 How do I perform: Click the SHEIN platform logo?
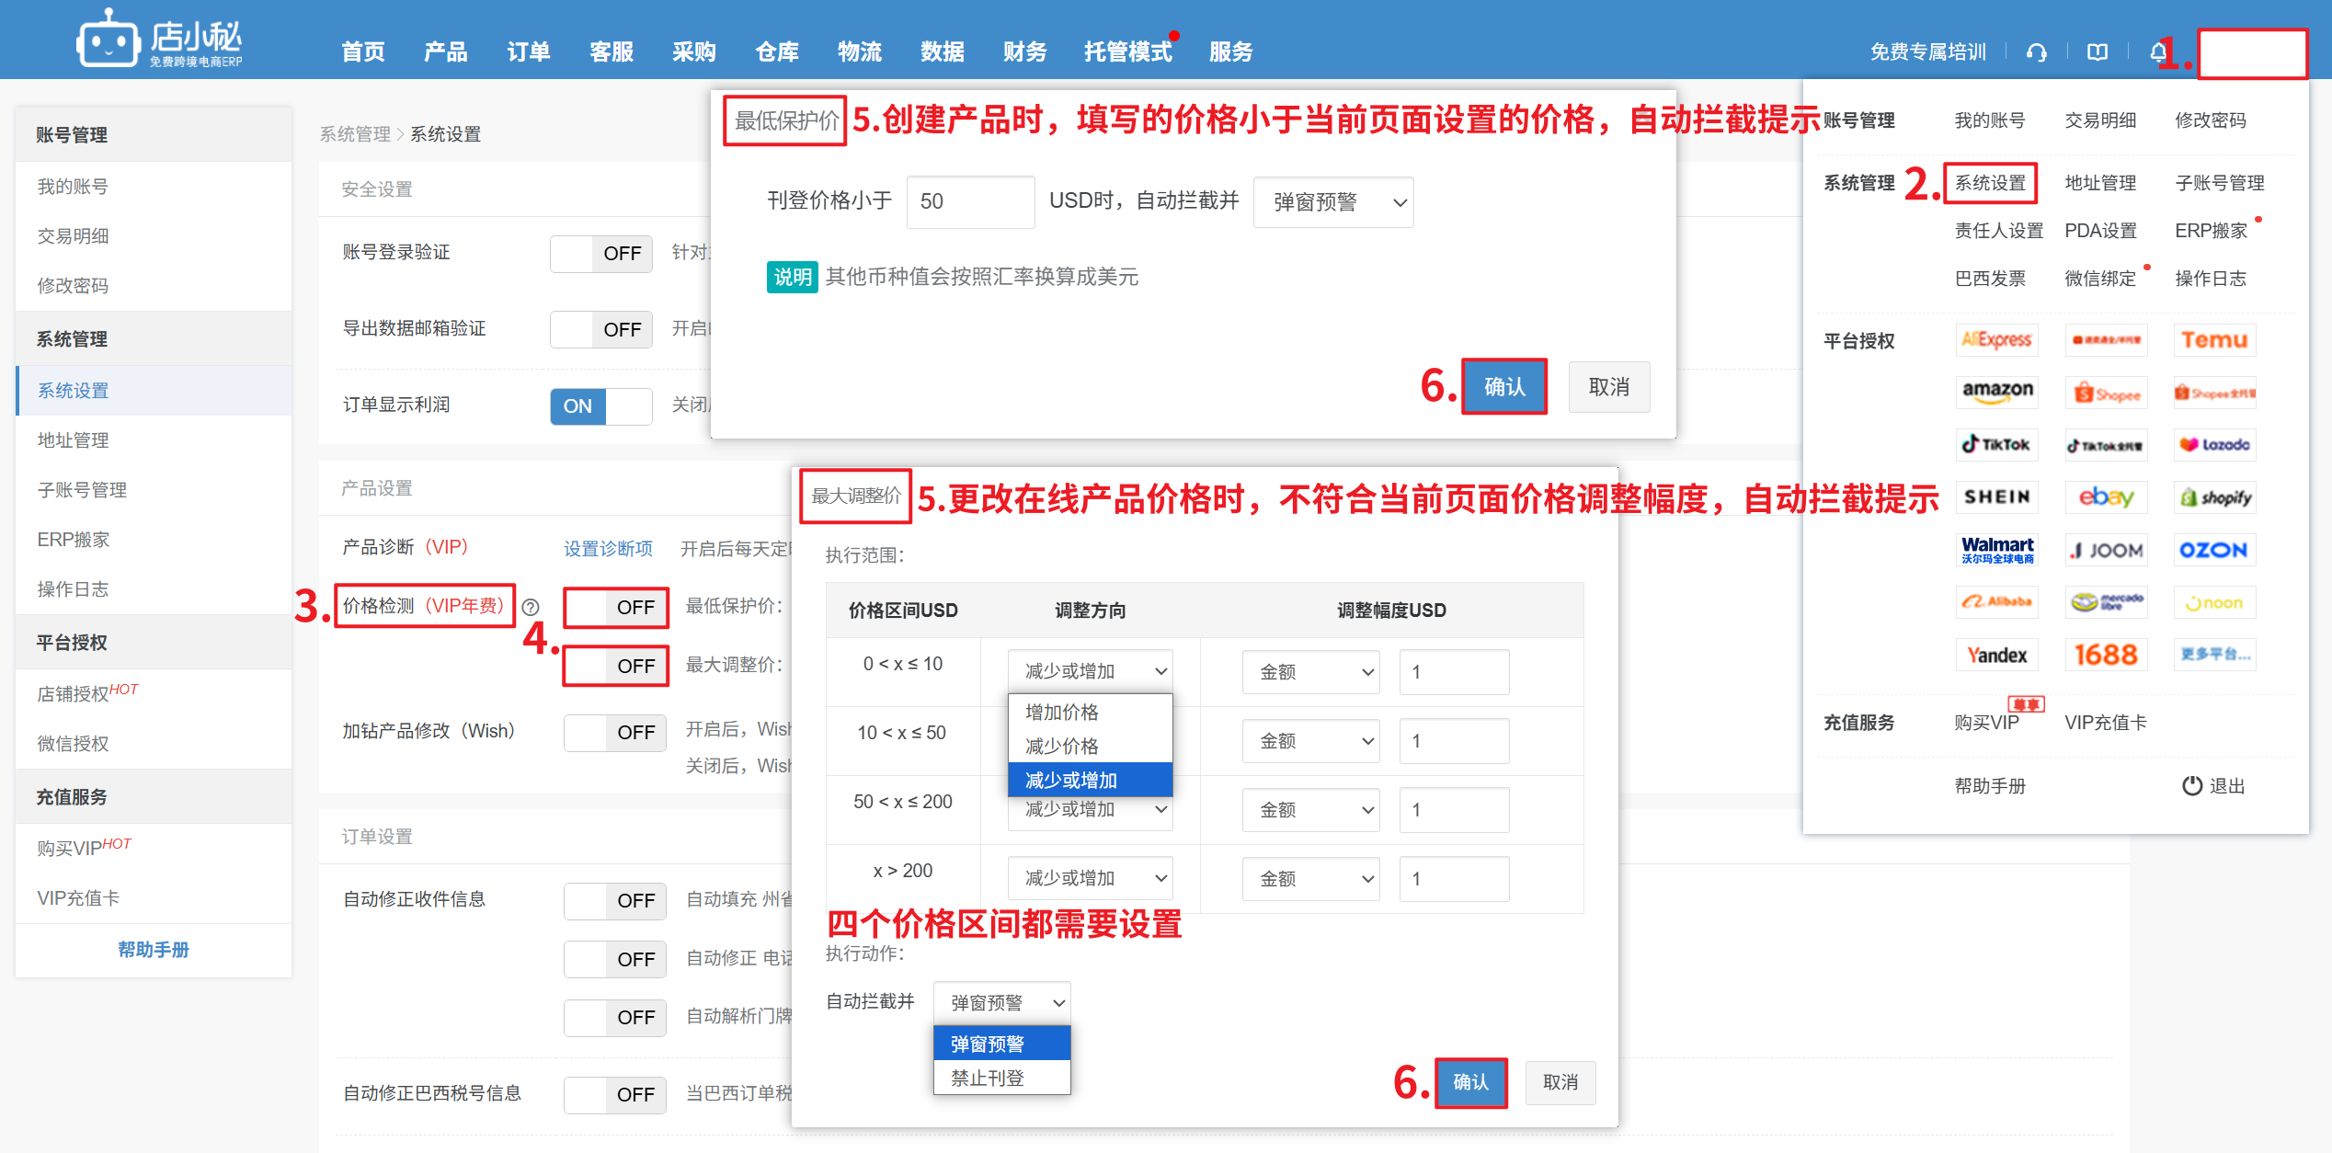1997,497
